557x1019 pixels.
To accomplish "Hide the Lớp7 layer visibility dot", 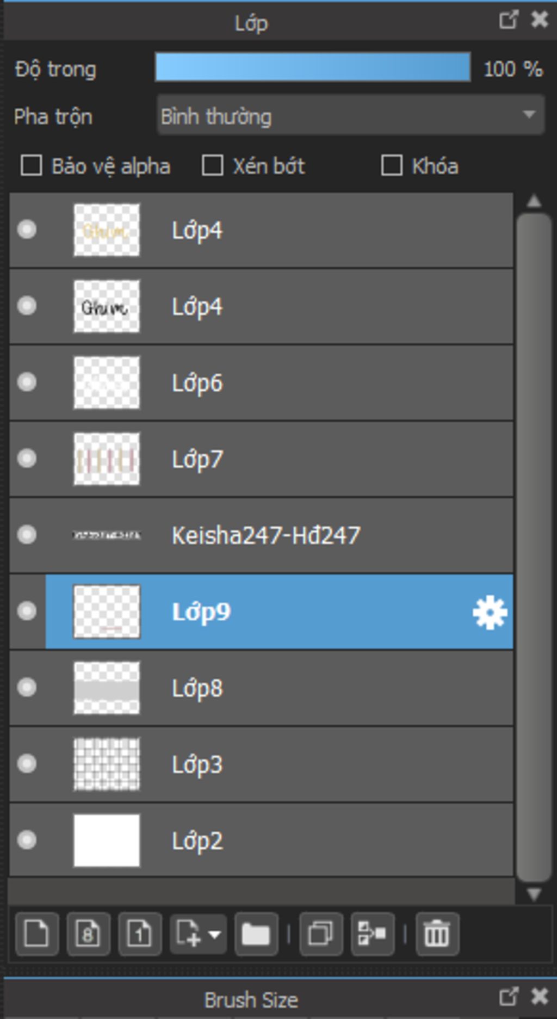I will pyautogui.click(x=27, y=459).
